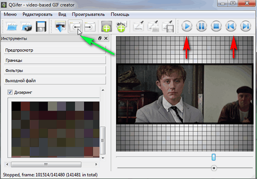Click tools panel scroll up arrow

point(103,90)
